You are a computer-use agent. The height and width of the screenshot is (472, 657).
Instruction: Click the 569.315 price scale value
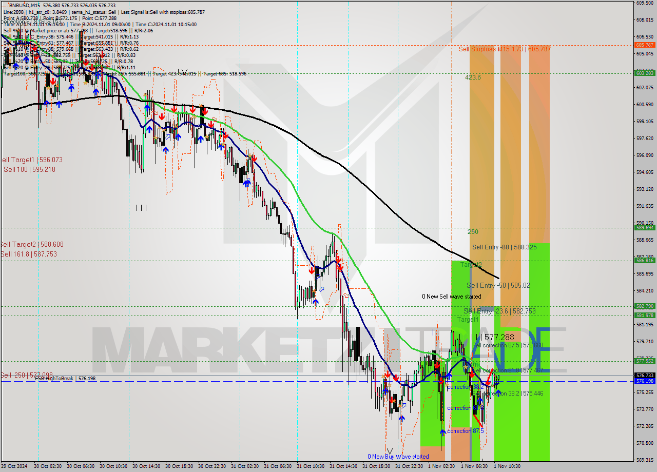tap(645, 460)
